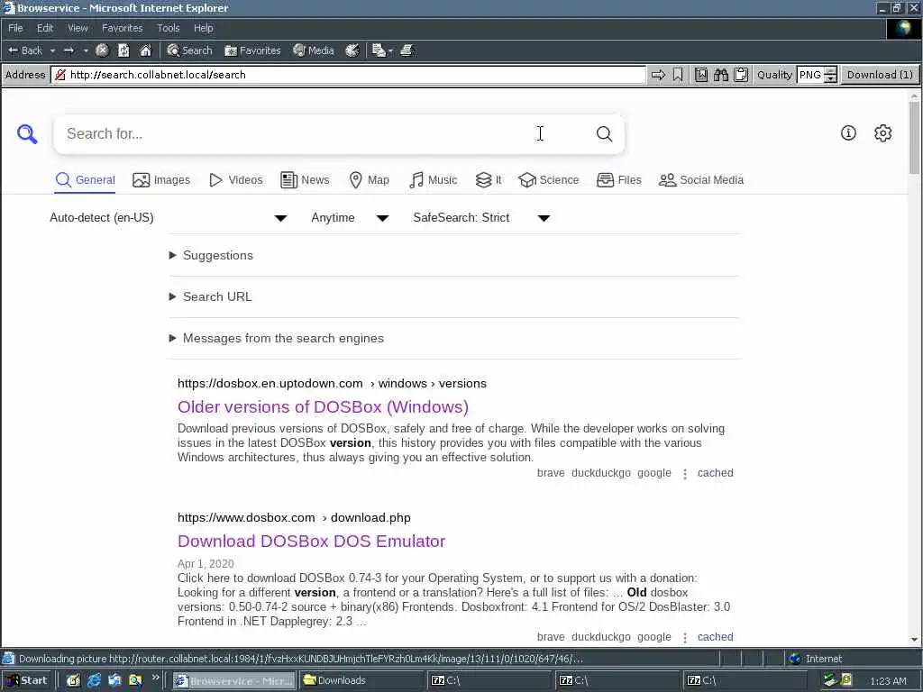Image resolution: width=923 pixels, height=692 pixels.
Task: Click the fourth quick launch search icon
Action: pyautogui.click(x=135, y=680)
